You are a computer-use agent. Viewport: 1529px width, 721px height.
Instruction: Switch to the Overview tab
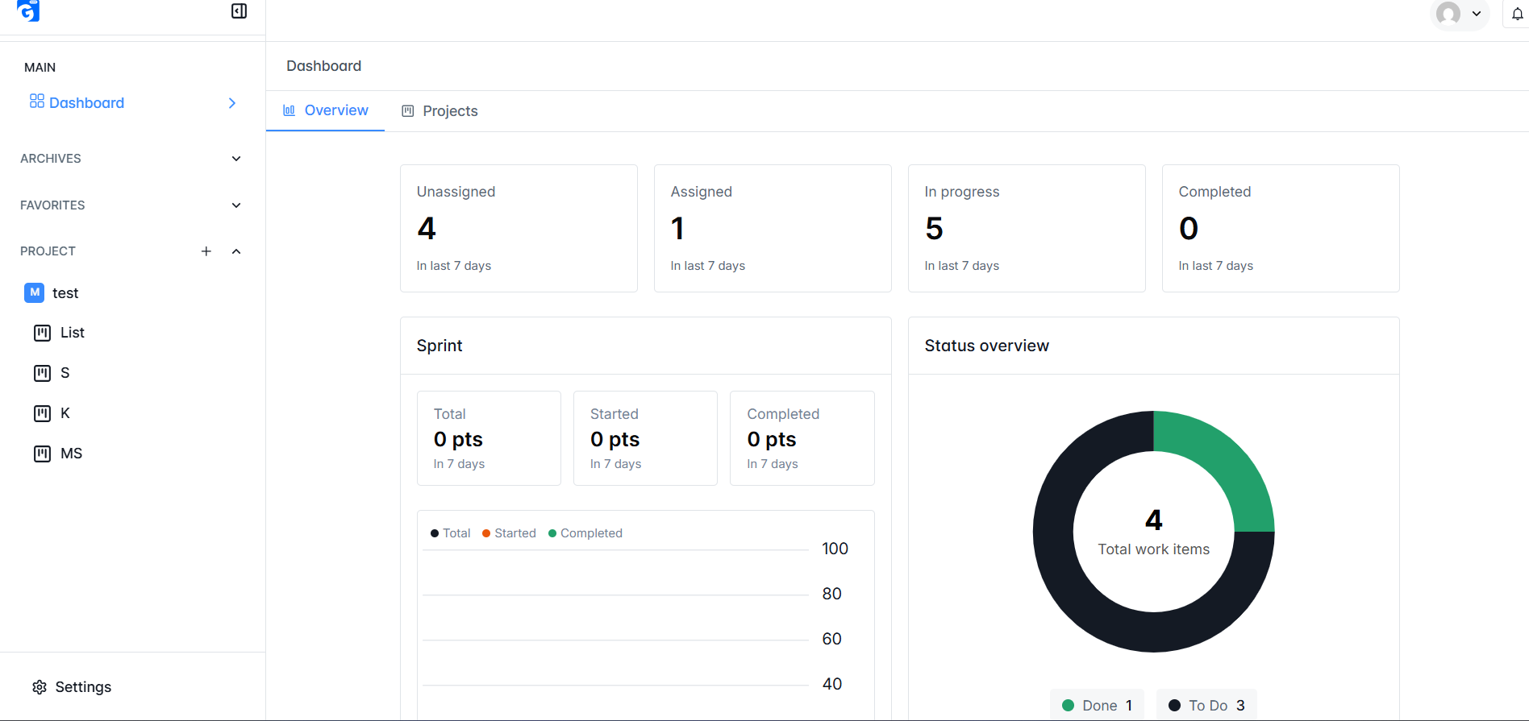click(x=325, y=110)
